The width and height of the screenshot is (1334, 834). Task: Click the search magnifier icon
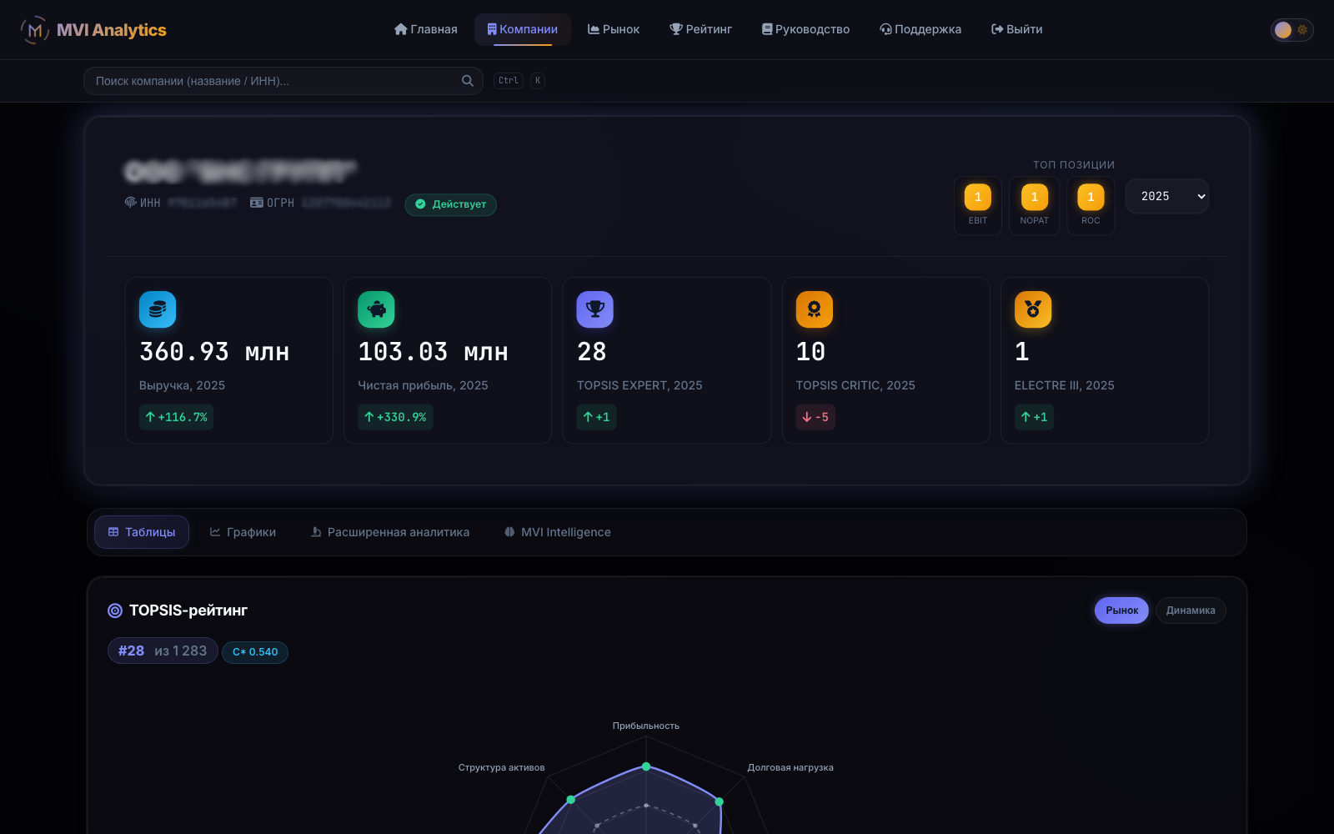point(468,81)
